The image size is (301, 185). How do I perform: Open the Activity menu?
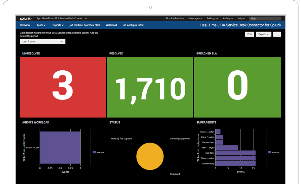tap(227, 18)
